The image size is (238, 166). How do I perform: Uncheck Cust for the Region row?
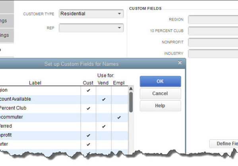pyautogui.click(x=88, y=90)
